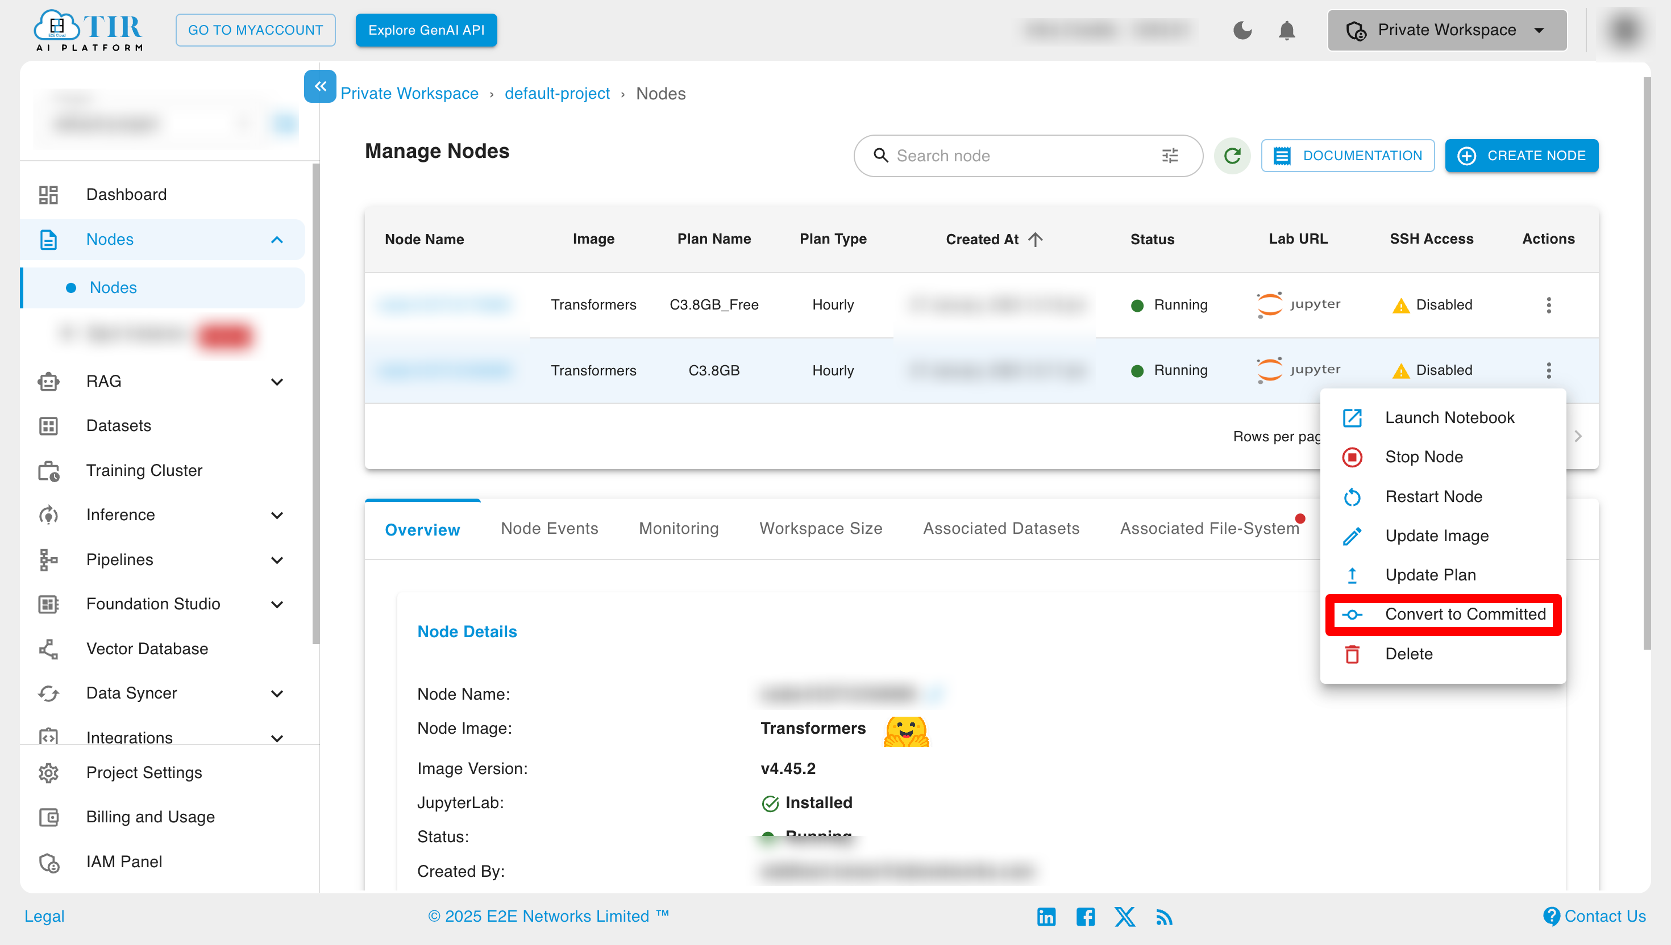Image resolution: width=1671 pixels, height=945 pixels.
Task: Click the refresh nodes list icon
Action: click(x=1232, y=156)
